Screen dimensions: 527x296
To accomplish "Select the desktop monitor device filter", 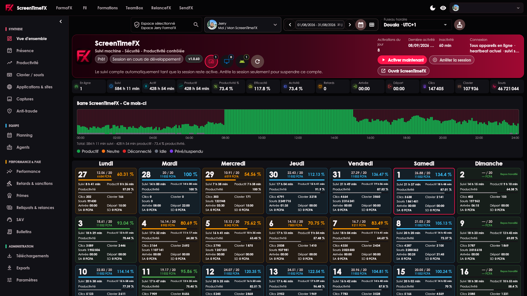I will (227, 61).
